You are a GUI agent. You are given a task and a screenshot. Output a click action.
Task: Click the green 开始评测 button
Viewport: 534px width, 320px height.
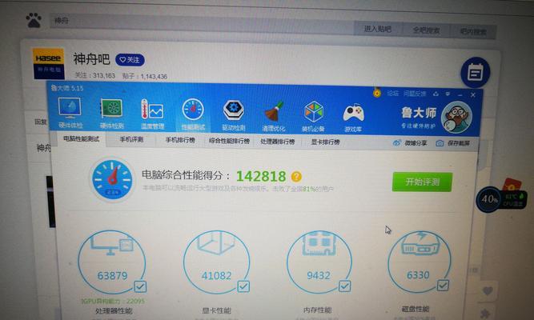(x=422, y=182)
